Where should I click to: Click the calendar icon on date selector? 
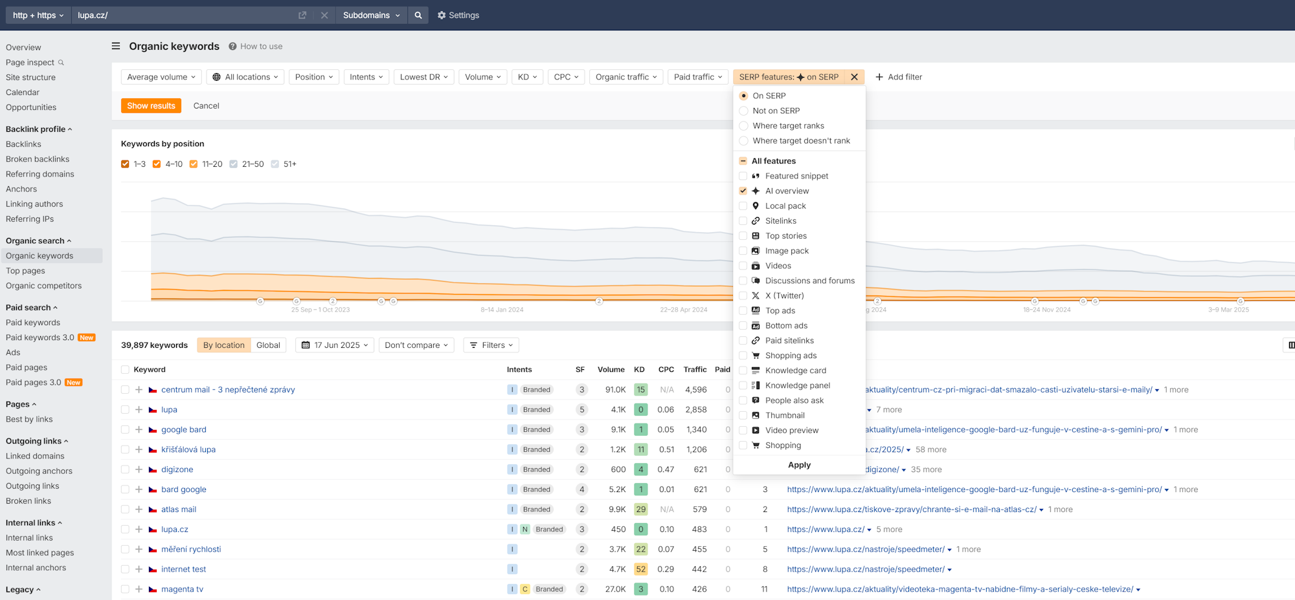coord(306,345)
